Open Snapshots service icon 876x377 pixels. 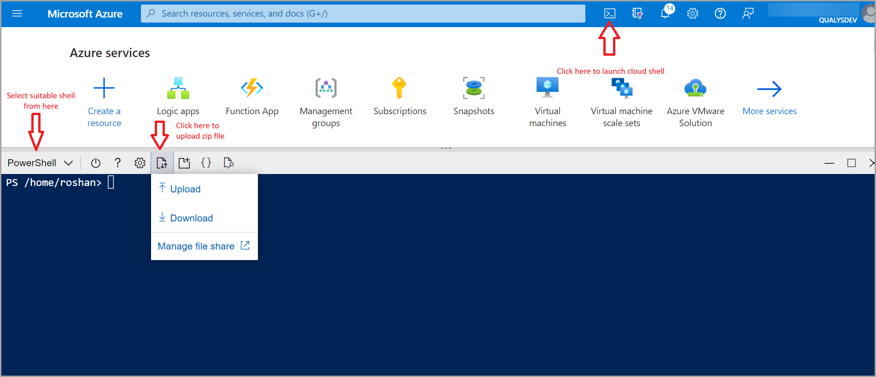[x=473, y=88]
